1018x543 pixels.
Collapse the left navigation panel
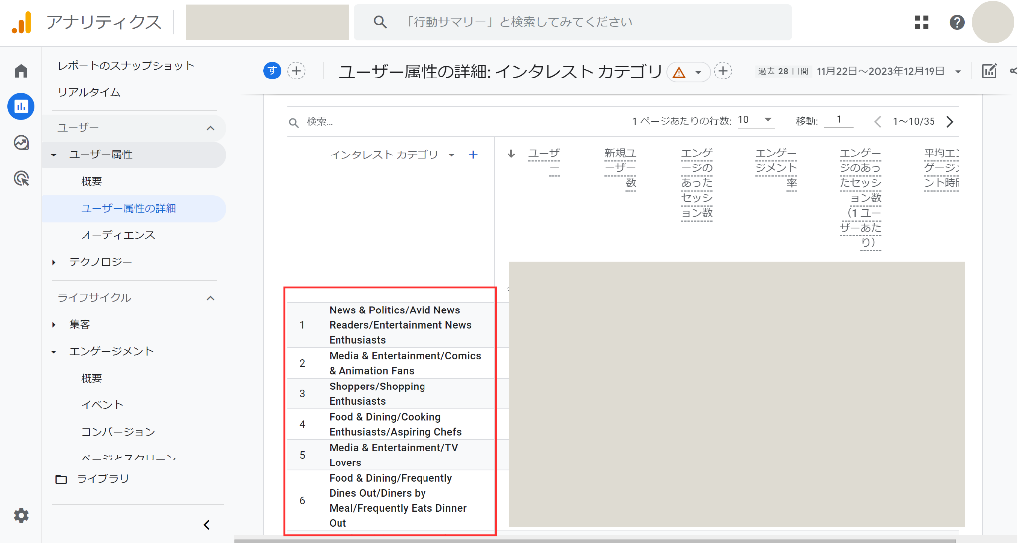(x=207, y=525)
